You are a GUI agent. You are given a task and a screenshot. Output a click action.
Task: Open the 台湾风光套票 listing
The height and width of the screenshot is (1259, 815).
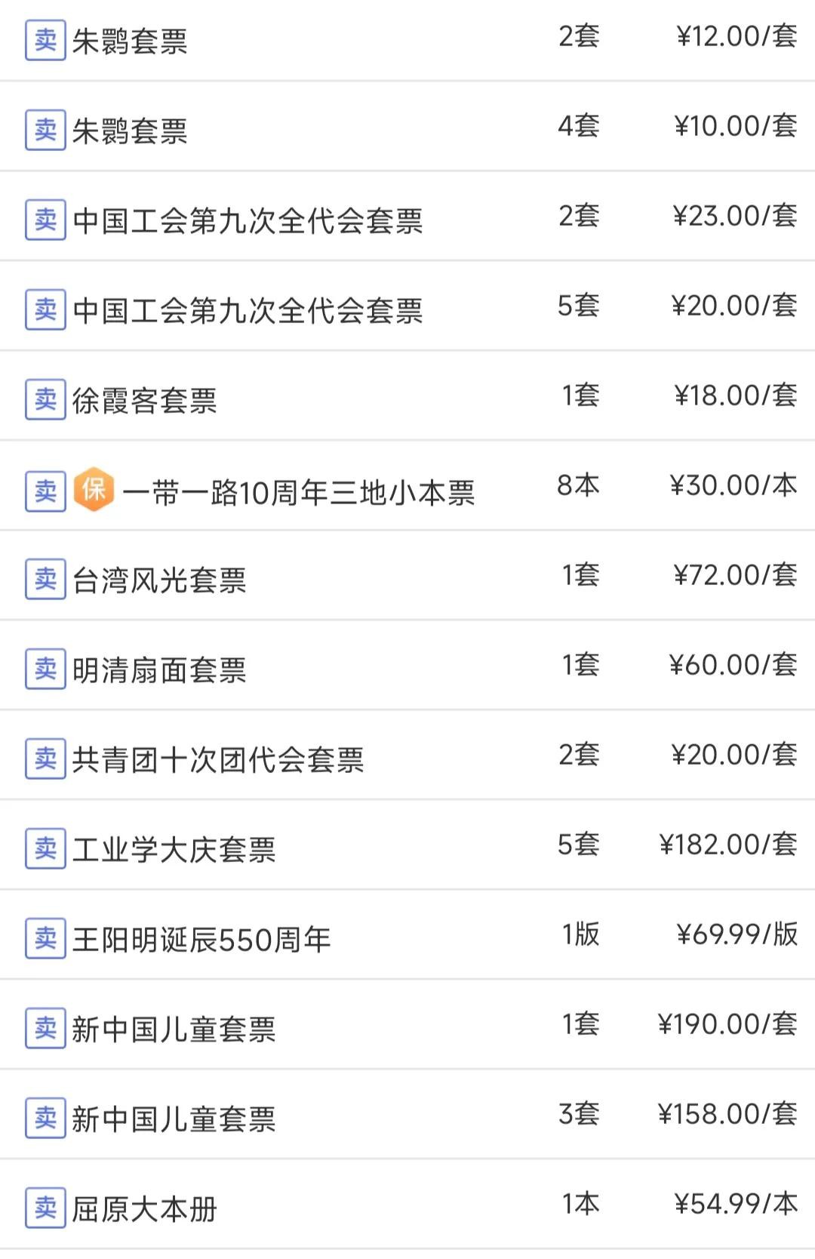pyautogui.click(x=159, y=580)
